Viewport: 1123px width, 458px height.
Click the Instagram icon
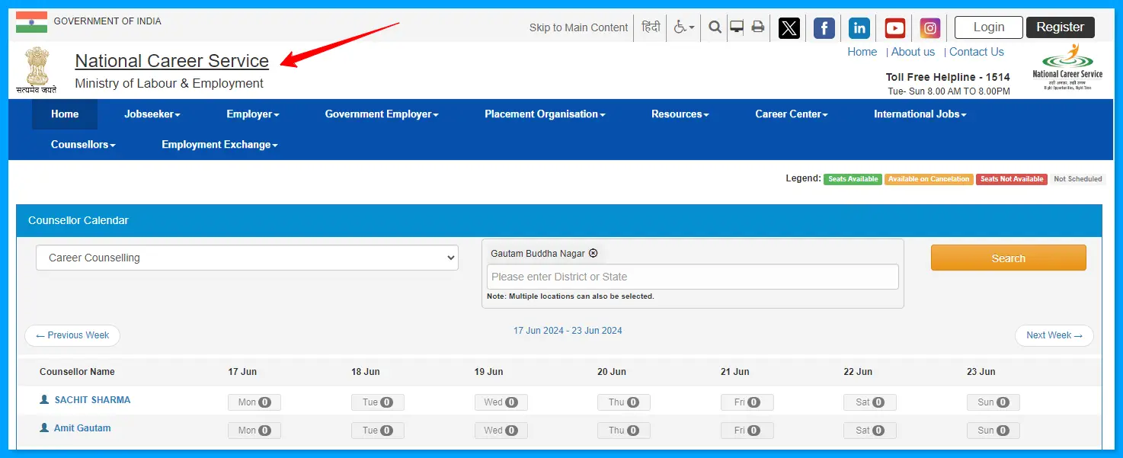pos(929,28)
